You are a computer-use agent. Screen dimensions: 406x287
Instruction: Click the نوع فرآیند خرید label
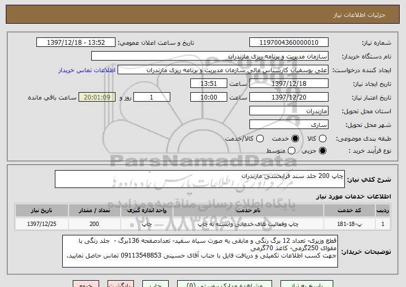(370, 151)
